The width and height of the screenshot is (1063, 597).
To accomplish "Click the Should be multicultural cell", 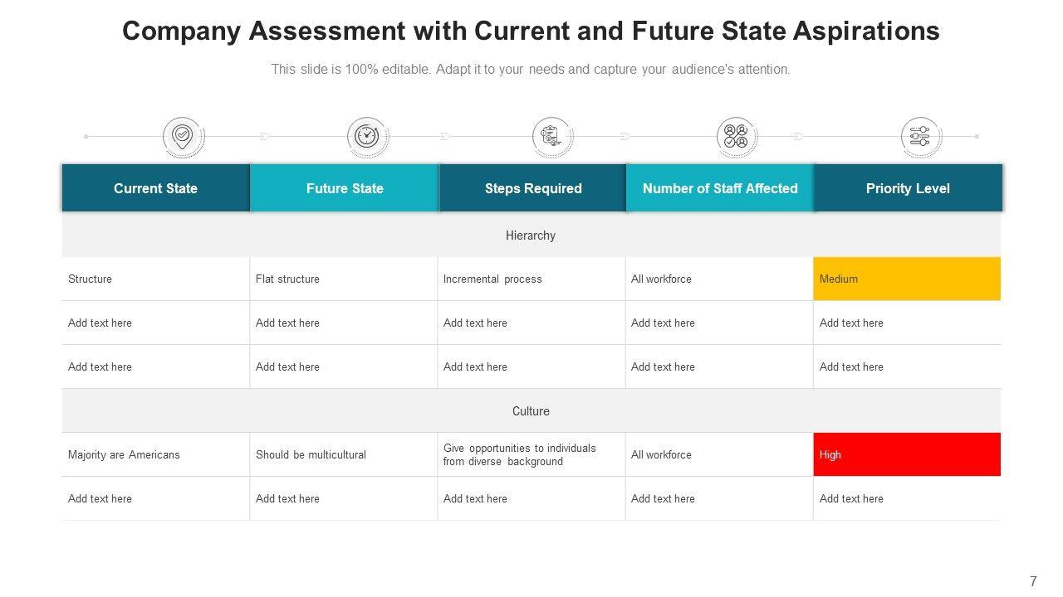I will (x=311, y=454).
